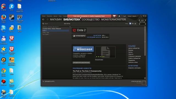
Task: Open the inbox envelope icon
Action: pyautogui.click(x=119, y=16)
